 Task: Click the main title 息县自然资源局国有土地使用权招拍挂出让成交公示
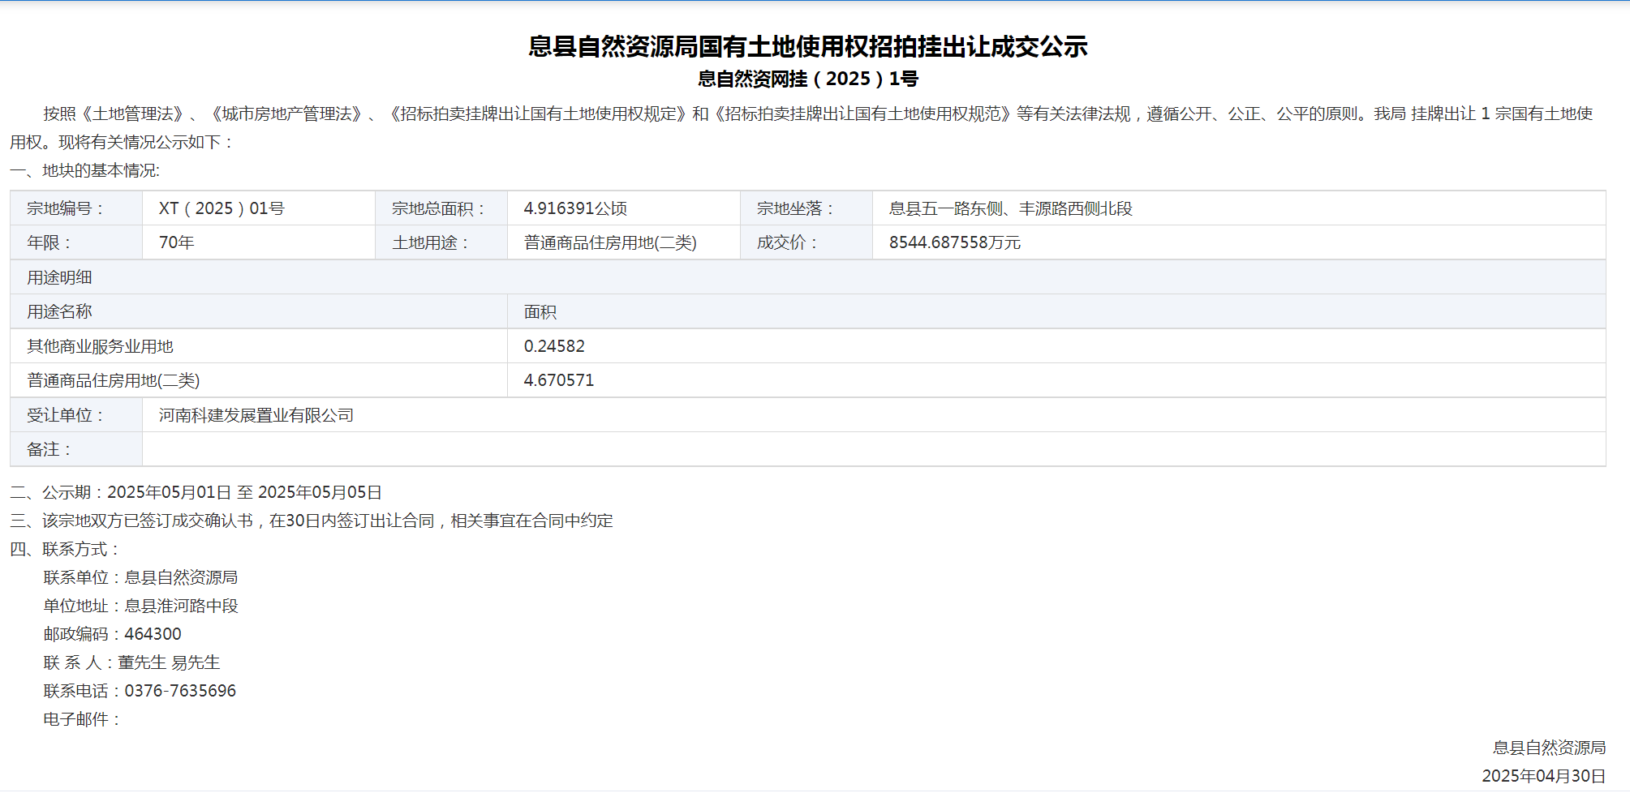(807, 46)
